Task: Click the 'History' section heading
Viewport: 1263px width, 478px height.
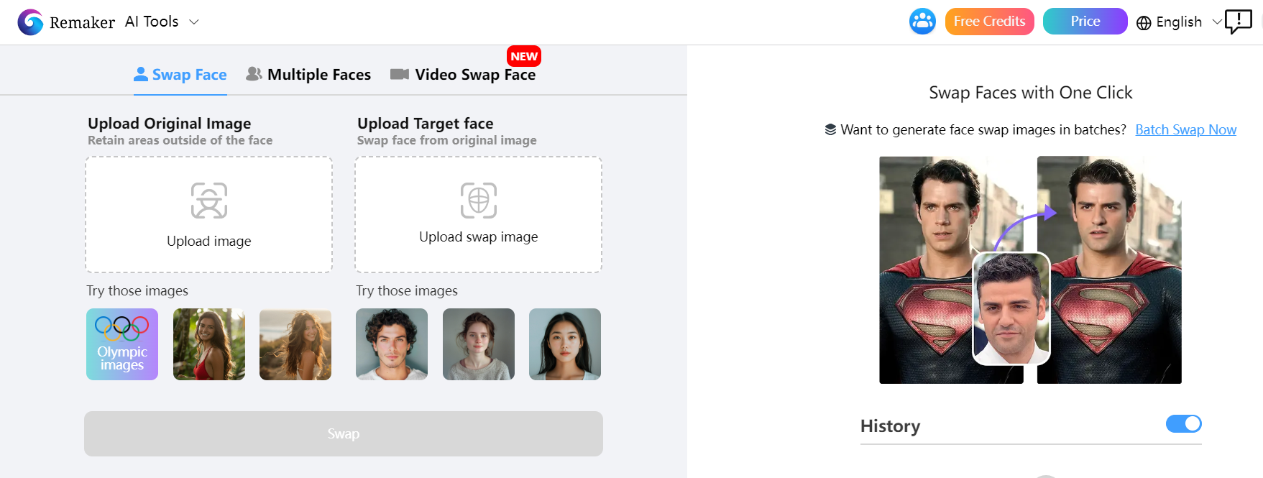Action: 890,426
